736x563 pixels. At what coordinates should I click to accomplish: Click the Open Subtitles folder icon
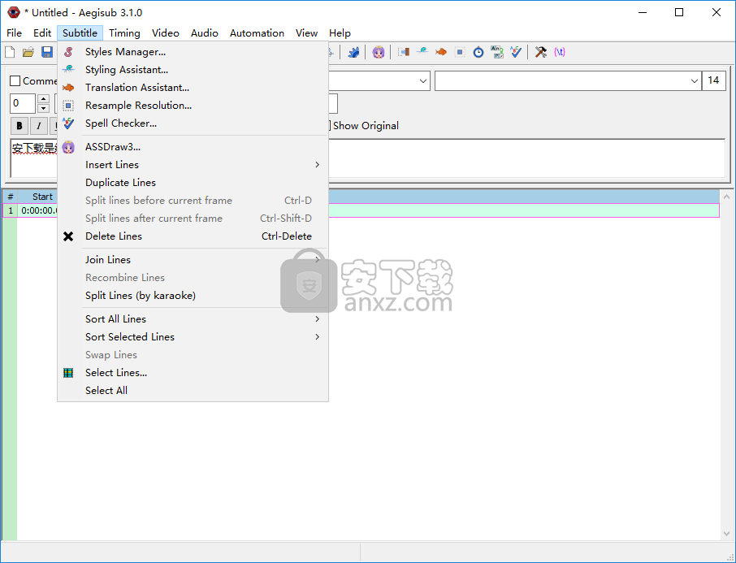tap(28, 52)
